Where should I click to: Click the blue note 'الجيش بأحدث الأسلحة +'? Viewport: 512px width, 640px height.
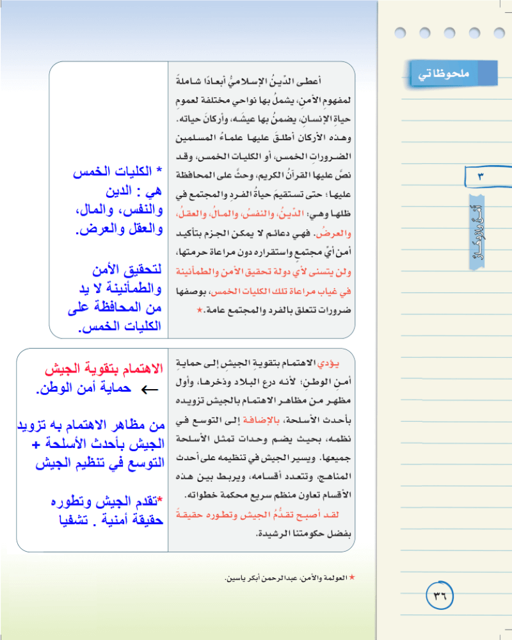[98, 444]
